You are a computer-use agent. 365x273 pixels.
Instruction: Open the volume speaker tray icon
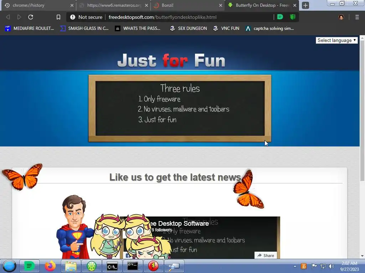point(331,266)
